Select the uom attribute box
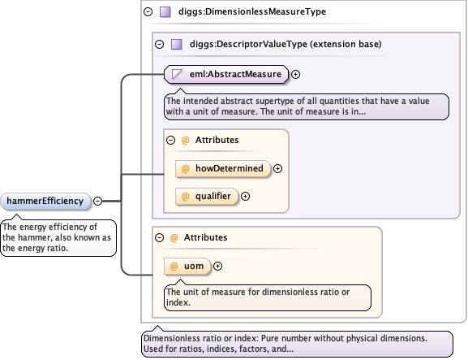Image resolution: width=468 pixels, height=360 pixels. click(187, 266)
